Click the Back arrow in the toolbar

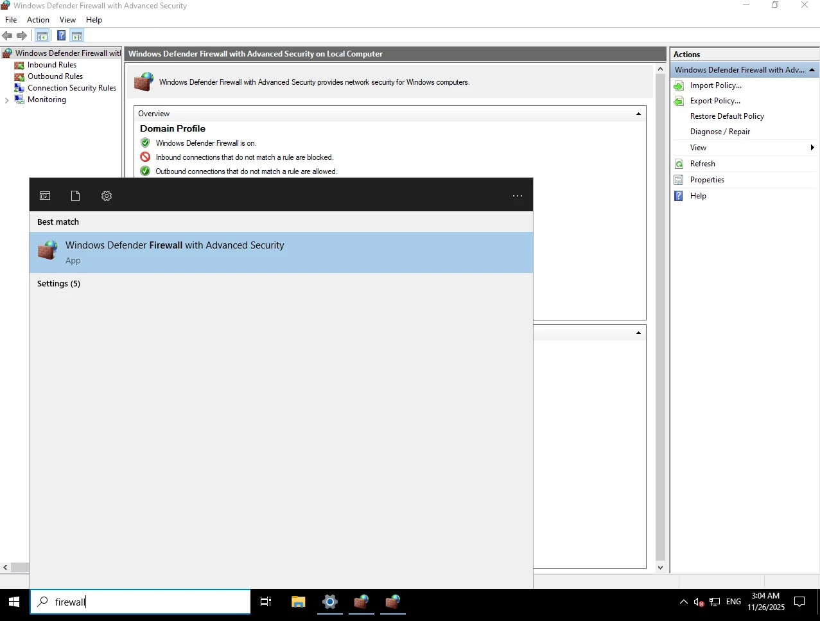pos(8,36)
